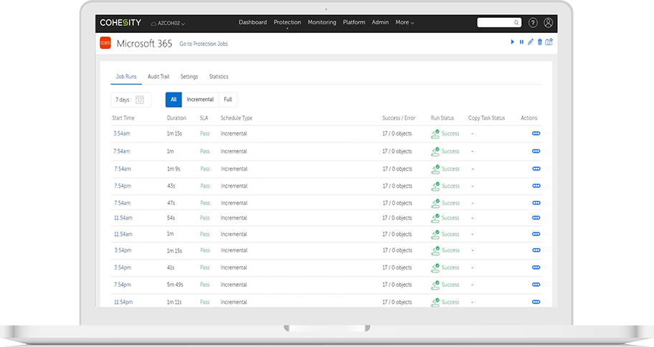Click Incremental in the 5m 49s row
This screenshot has width=654, height=347.
click(234, 285)
